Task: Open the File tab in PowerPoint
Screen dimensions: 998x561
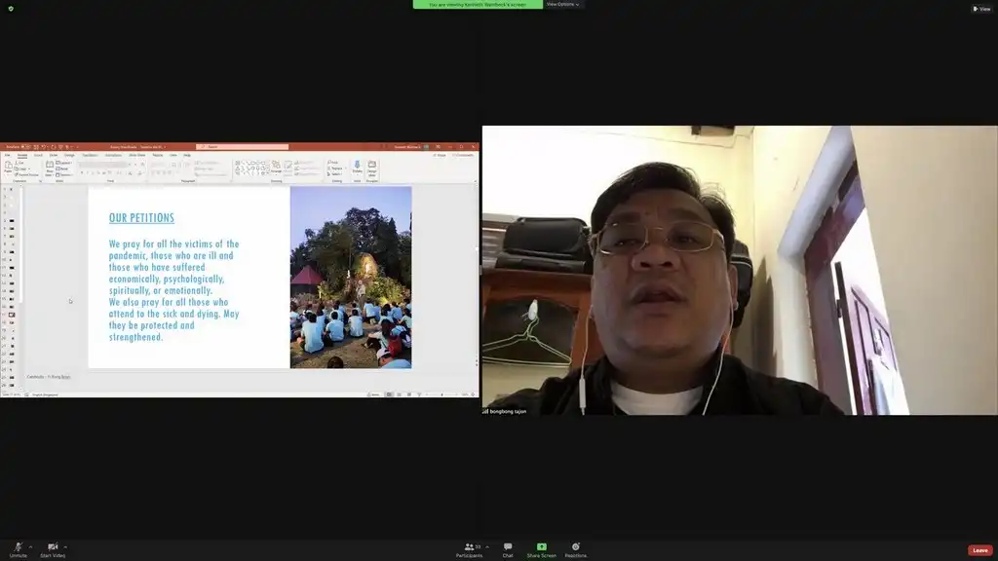Action: pos(8,155)
